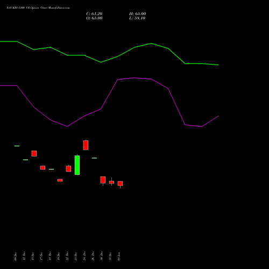
Task: Click the '31 Dec' date axis label
Action: pyautogui.click(x=110, y=256)
